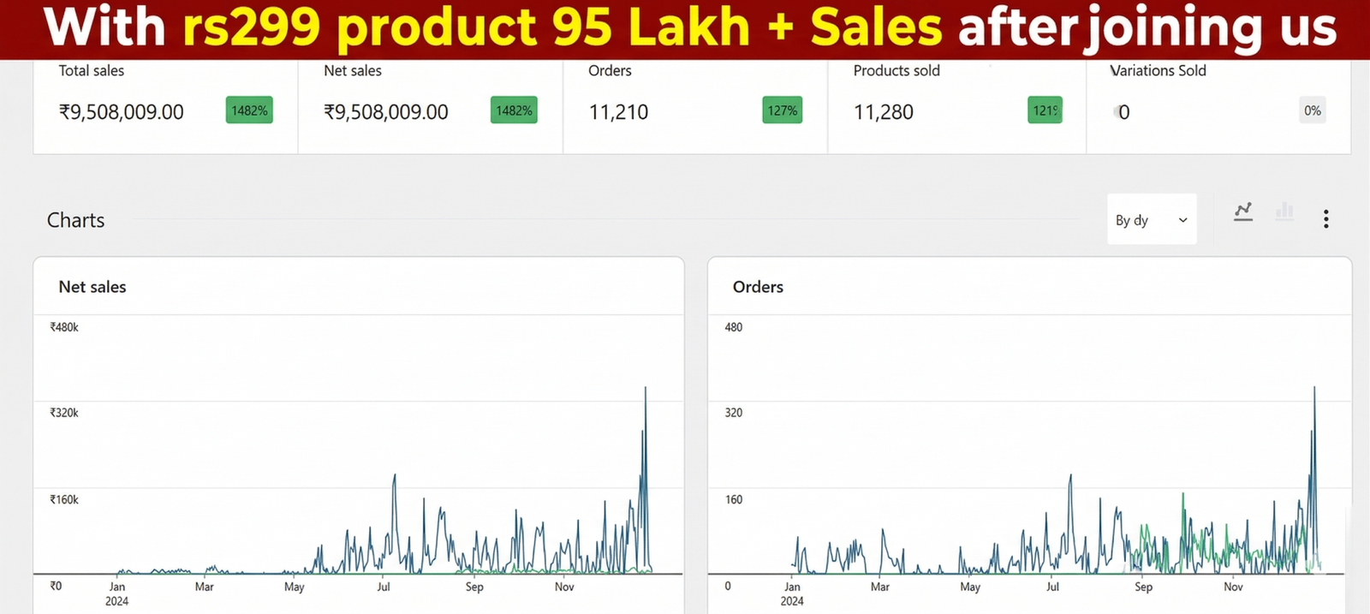Click the Jul peak in Net sales chart
This screenshot has width=1370, height=614.
click(x=395, y=476)
